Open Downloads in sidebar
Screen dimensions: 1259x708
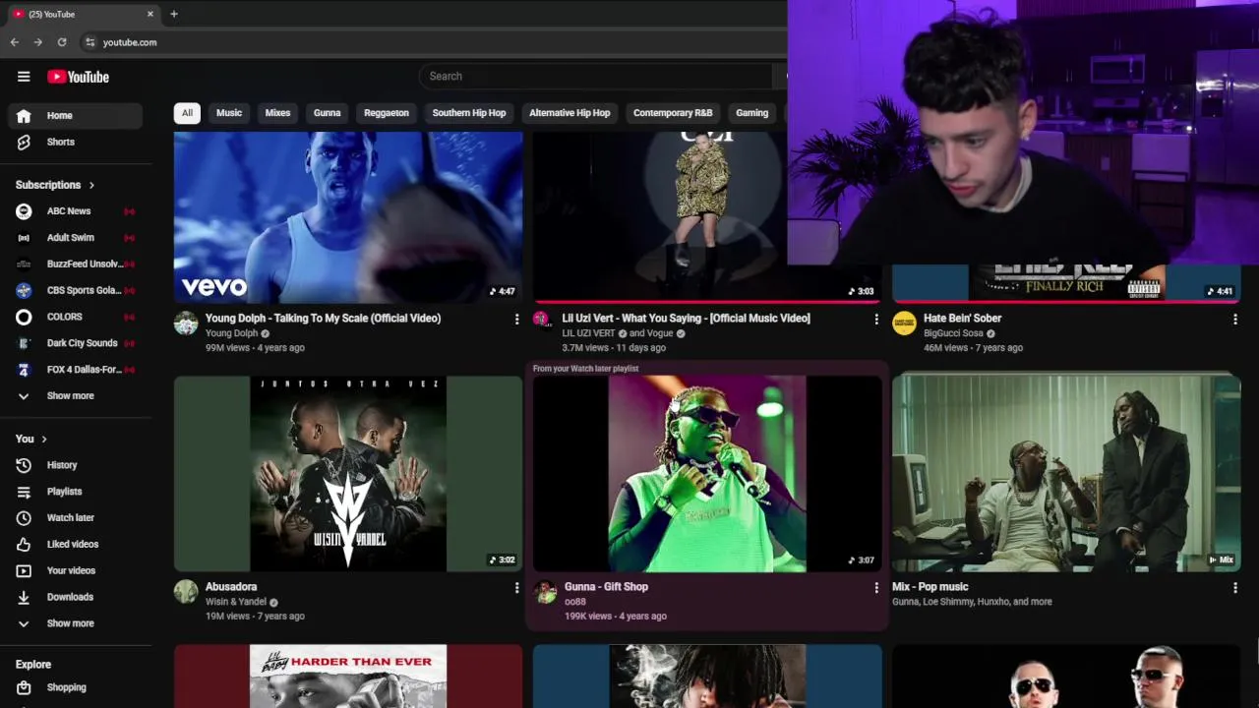pos(76,597)
